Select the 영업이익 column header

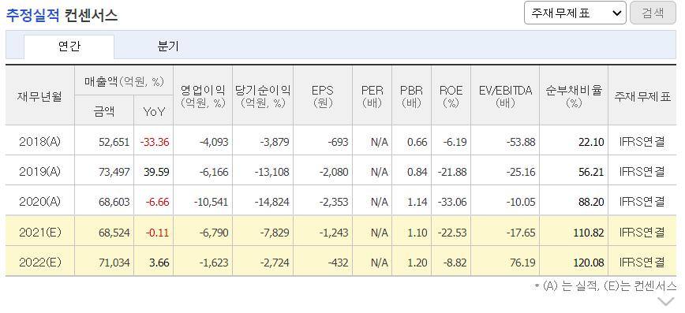tap(203, 96)
